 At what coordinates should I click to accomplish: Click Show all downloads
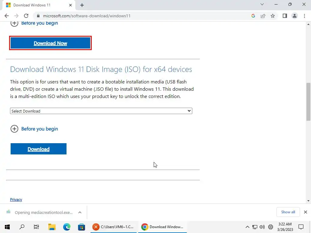(x=288, y=212)
